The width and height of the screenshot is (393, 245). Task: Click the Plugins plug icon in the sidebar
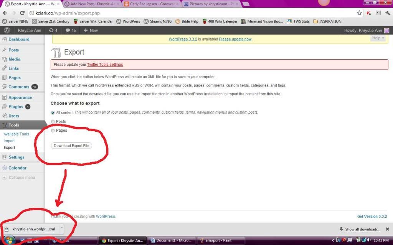[5, 106]
